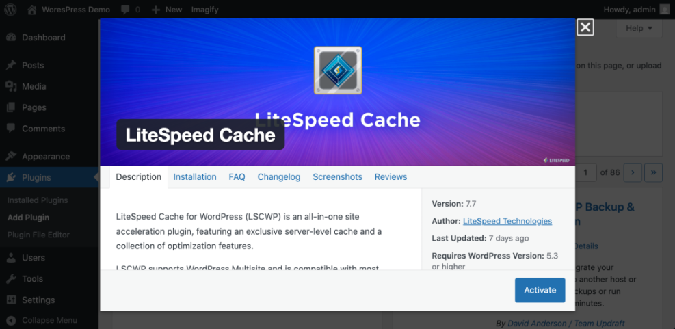This screenshot has width=675, height=329.
Task: Open David Anderson / Team Updraft link
Action: click(x=566, y=324)
